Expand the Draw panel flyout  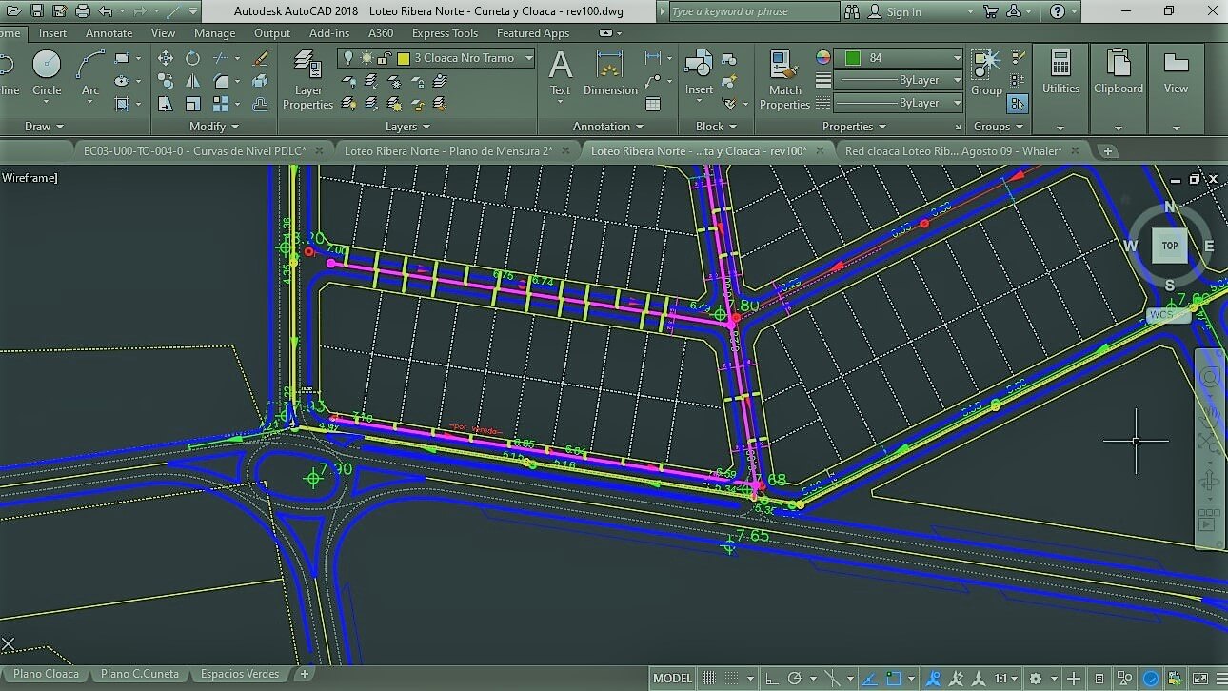pos(44,127)
